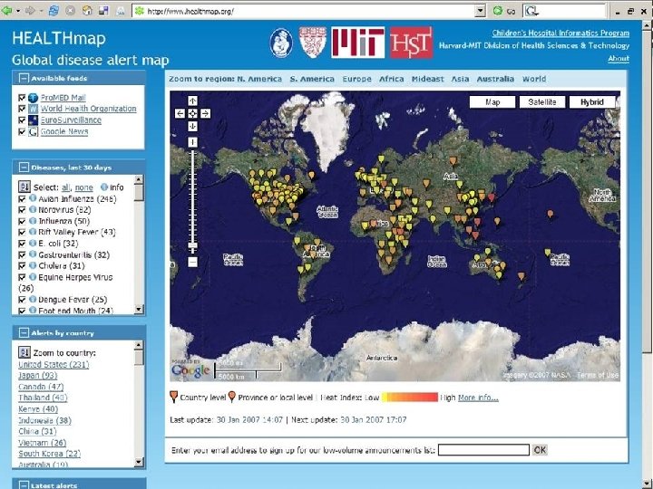Click country list scroll down arrow

coord(139,462)
